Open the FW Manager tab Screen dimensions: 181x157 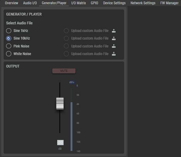click(169, 3)
